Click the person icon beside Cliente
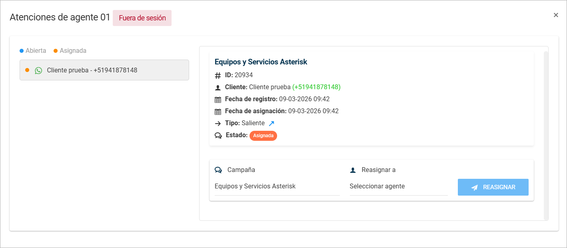This screenshot has height=248, width=567. 218,87
